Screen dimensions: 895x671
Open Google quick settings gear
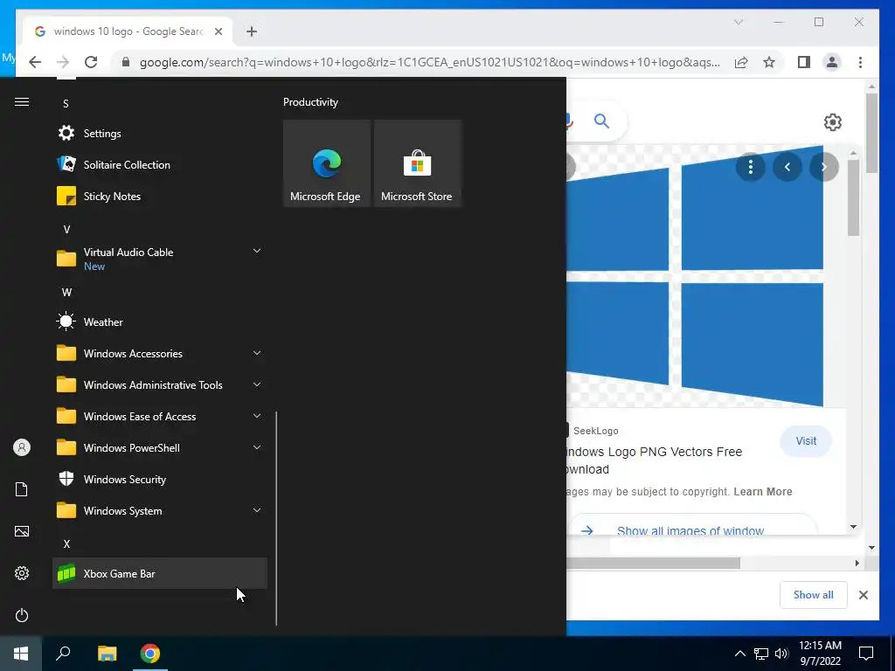833,122
